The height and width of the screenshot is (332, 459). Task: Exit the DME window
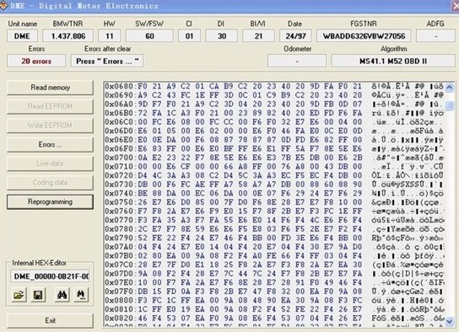pyautogui.click(x=50, y=320)
